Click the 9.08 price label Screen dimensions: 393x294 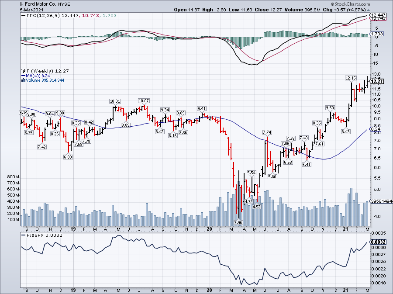60,113
